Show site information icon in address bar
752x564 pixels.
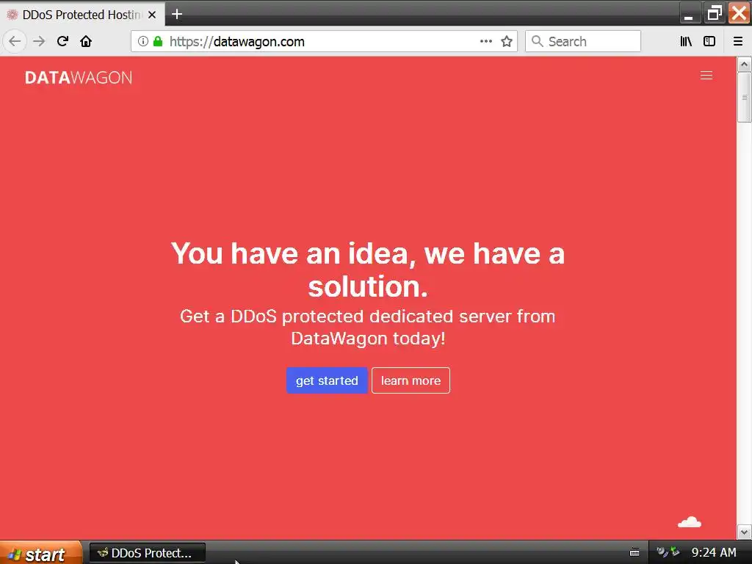142,41
